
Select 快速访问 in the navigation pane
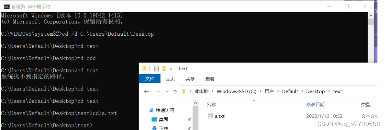coord(165,110)
